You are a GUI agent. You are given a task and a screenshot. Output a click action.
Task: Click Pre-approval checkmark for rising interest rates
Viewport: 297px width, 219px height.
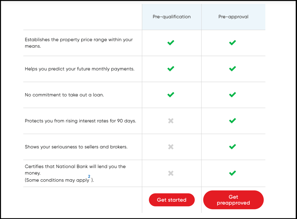(x=233, y=121)
